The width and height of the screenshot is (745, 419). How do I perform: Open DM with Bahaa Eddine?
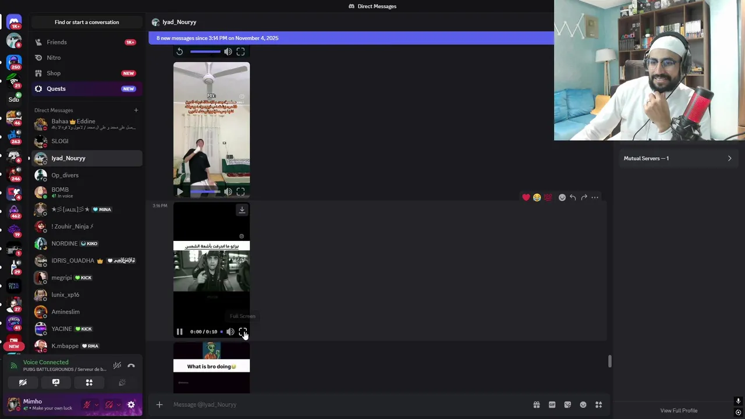tap(87, 124)
